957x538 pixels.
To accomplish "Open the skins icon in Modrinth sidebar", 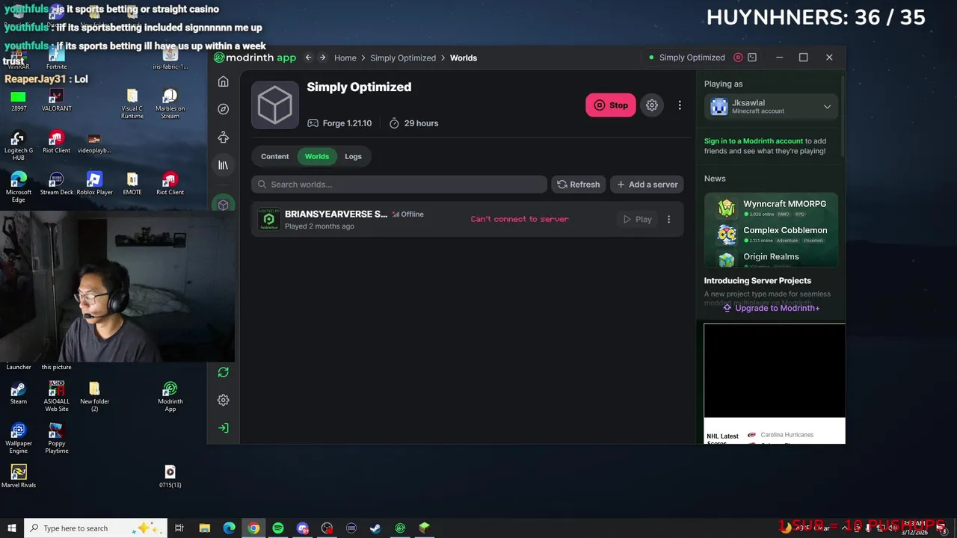I will coord(223,137).
